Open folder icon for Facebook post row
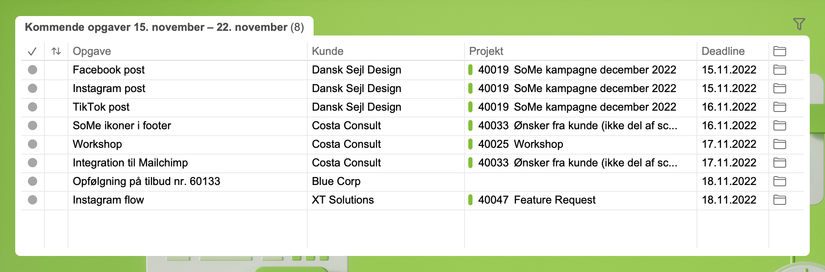Viewport: 825px width, 272px height. [x=779, y=70]
